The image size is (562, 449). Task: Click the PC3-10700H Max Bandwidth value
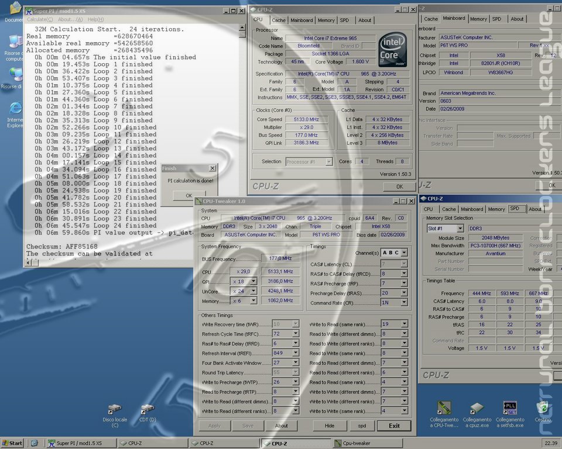(495, 246)
